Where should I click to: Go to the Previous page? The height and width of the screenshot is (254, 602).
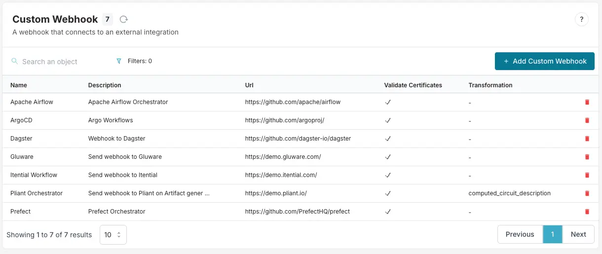point(520,234)
